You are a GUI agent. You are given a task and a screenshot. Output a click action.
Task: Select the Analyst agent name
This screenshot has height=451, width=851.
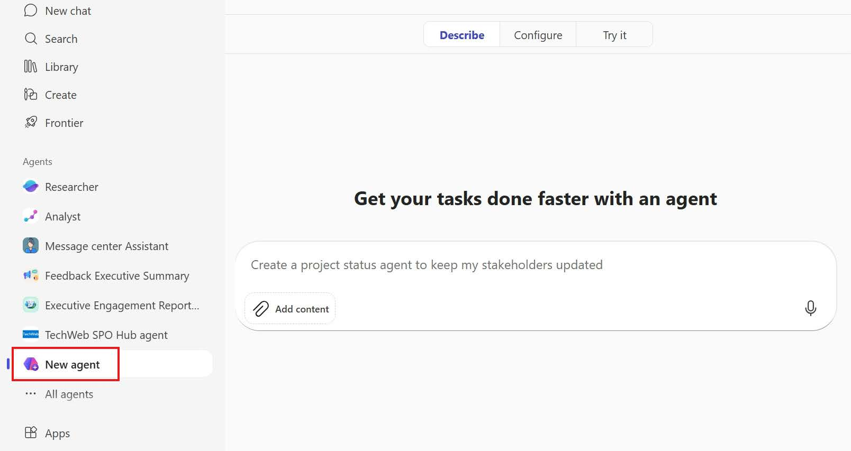click(x=63, y=217)
